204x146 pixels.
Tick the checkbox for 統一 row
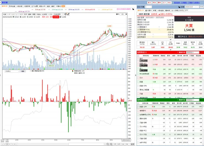[138, 69]
